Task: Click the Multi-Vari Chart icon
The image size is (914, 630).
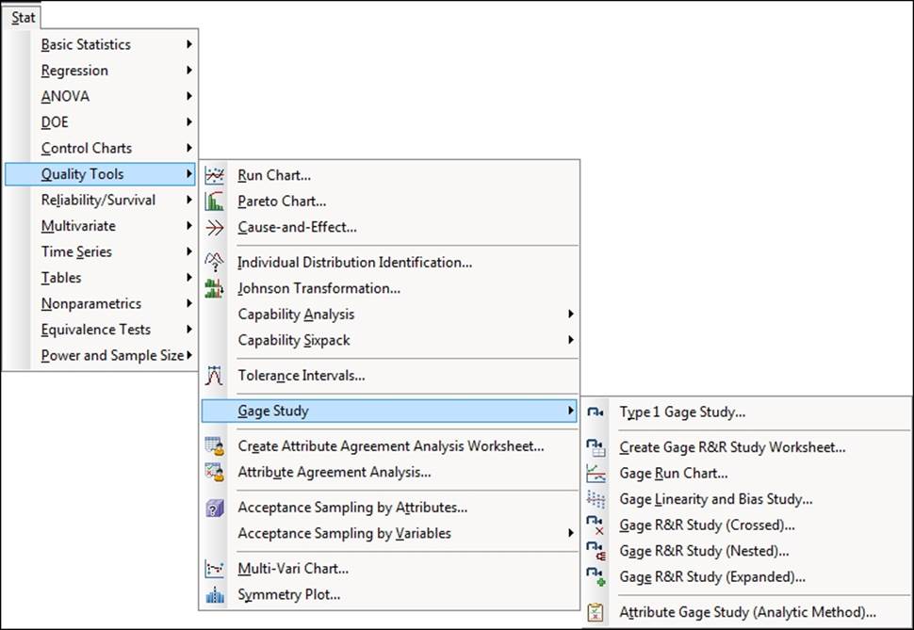Action: [215, 569]
